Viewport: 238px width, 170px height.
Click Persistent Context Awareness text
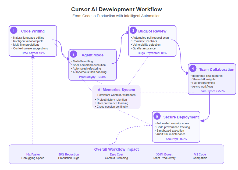pos(116,95)
